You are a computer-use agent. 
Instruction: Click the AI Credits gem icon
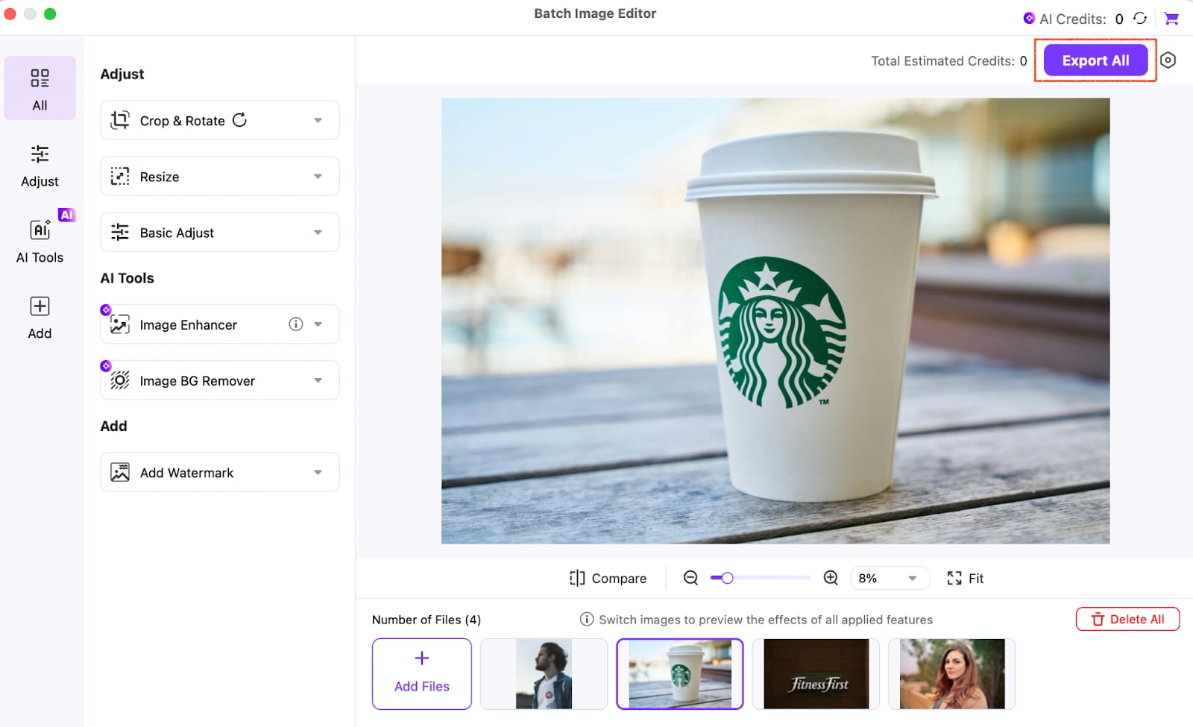click(x=1029, y=18)
